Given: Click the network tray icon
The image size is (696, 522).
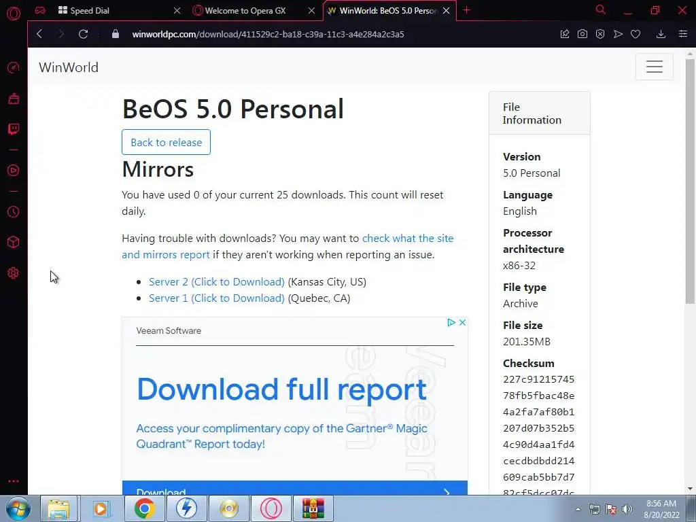Looking at the screenshot, I should click(594, 509).
